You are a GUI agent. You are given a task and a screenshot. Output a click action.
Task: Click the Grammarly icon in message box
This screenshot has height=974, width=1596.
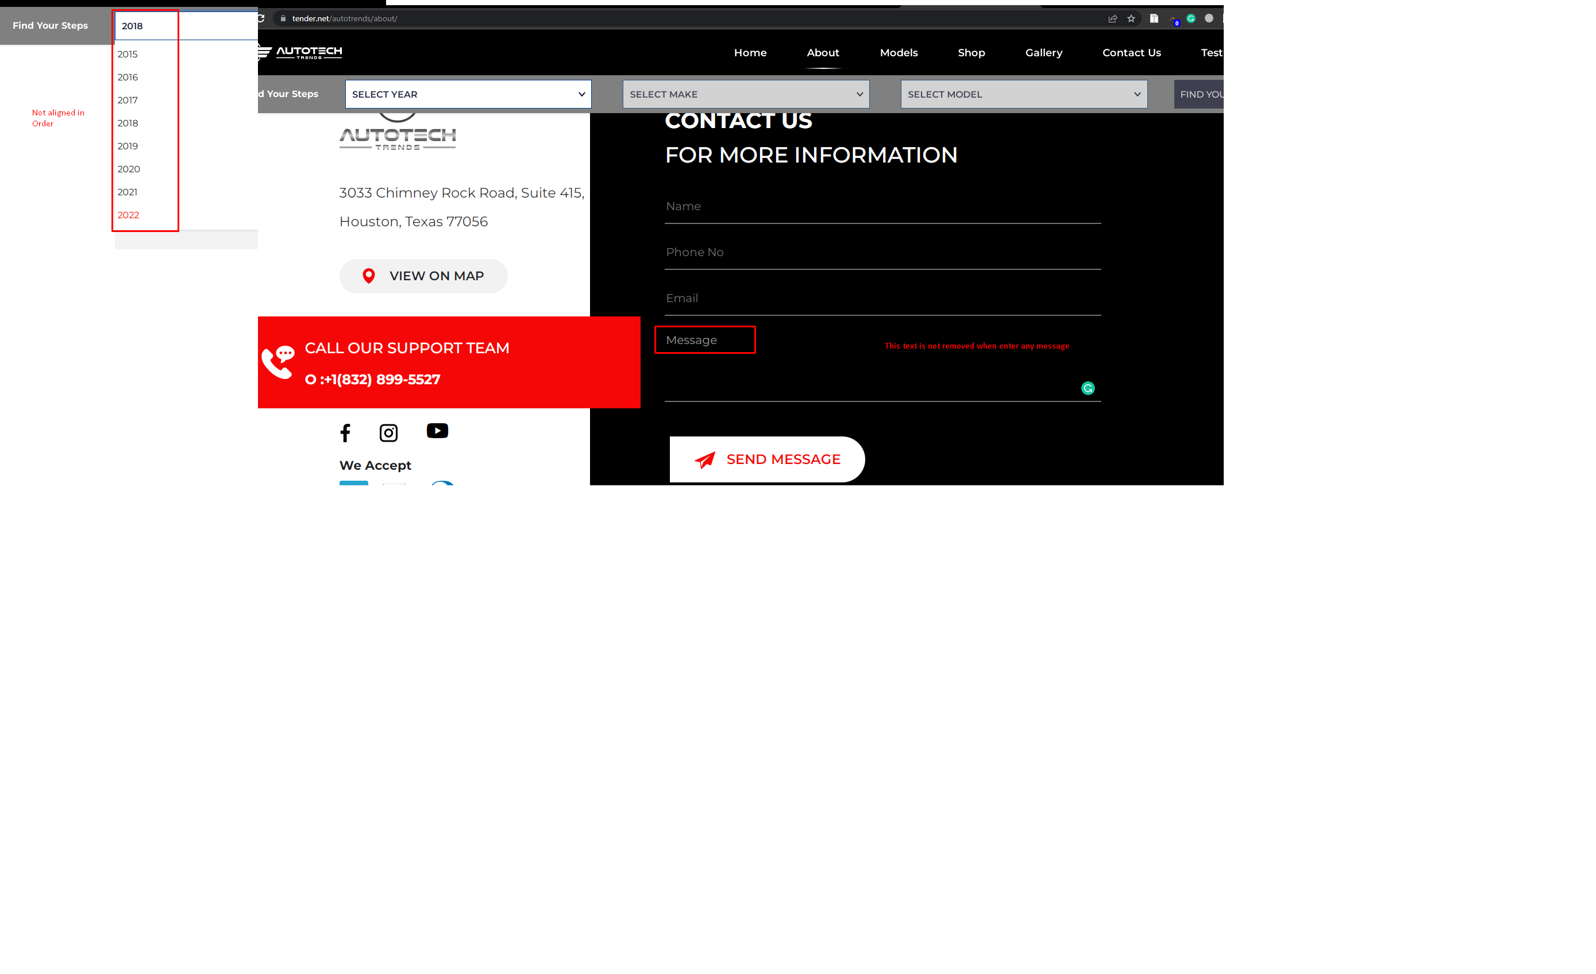click(x=1088, y=388)
